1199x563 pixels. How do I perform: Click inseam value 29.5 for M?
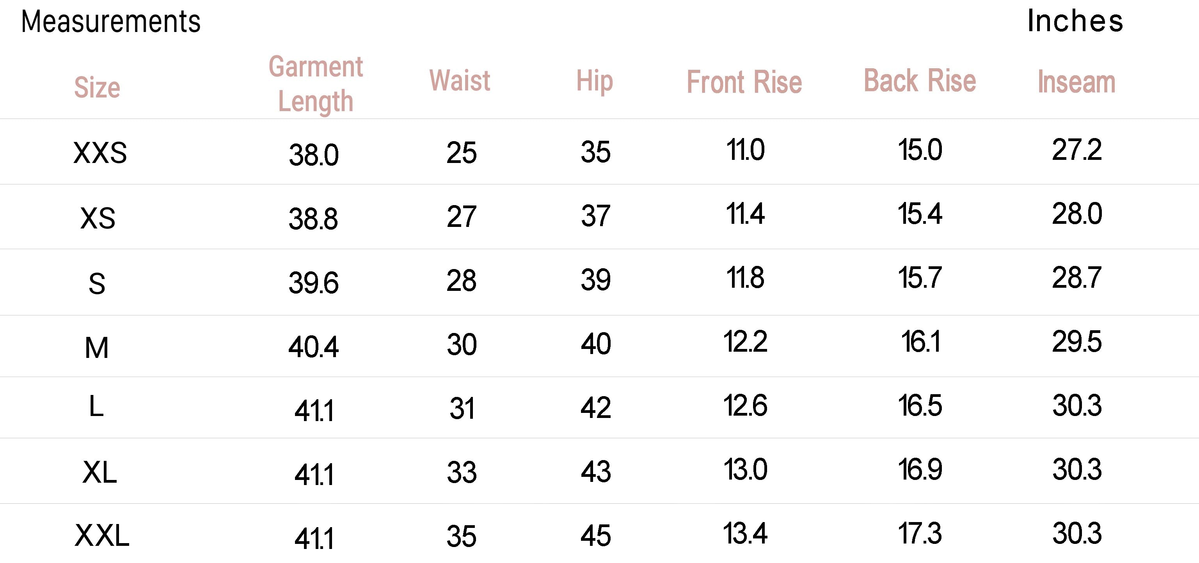(1076, 342)
